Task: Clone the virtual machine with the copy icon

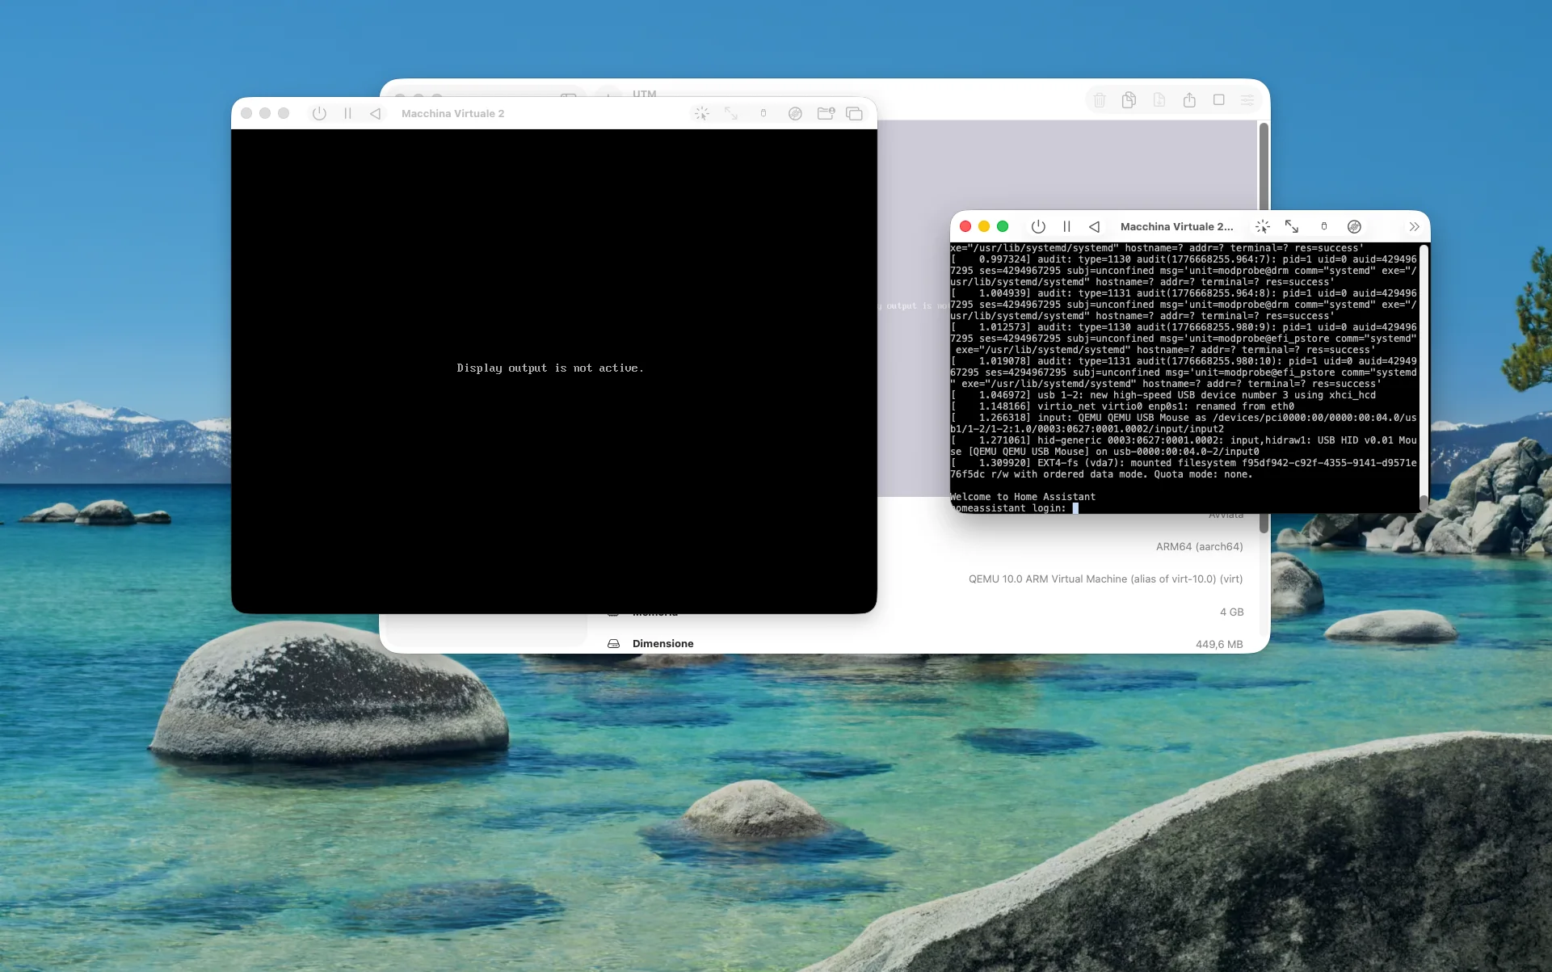Action: pos(1129,99)
